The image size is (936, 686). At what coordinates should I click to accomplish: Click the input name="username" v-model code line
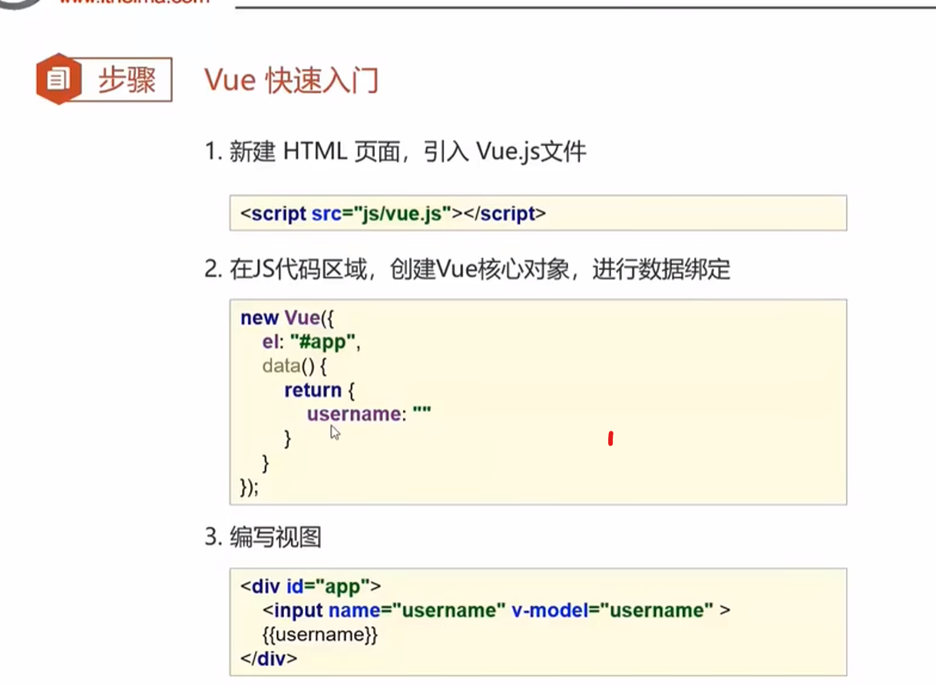(496, 611)
